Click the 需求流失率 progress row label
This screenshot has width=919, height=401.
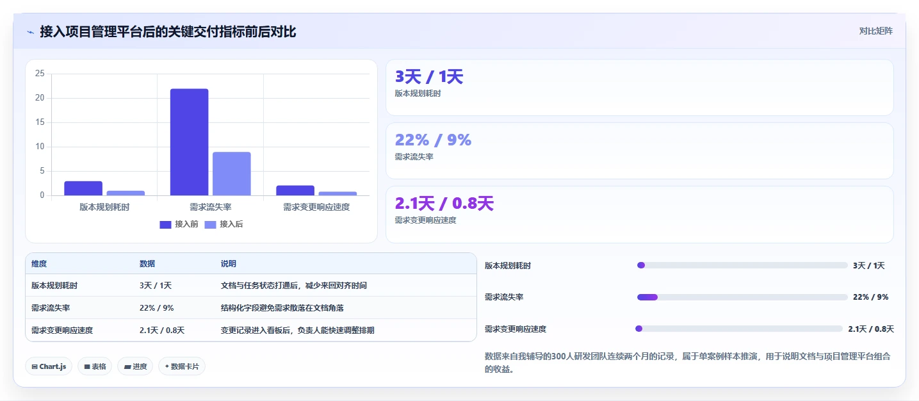504,297
